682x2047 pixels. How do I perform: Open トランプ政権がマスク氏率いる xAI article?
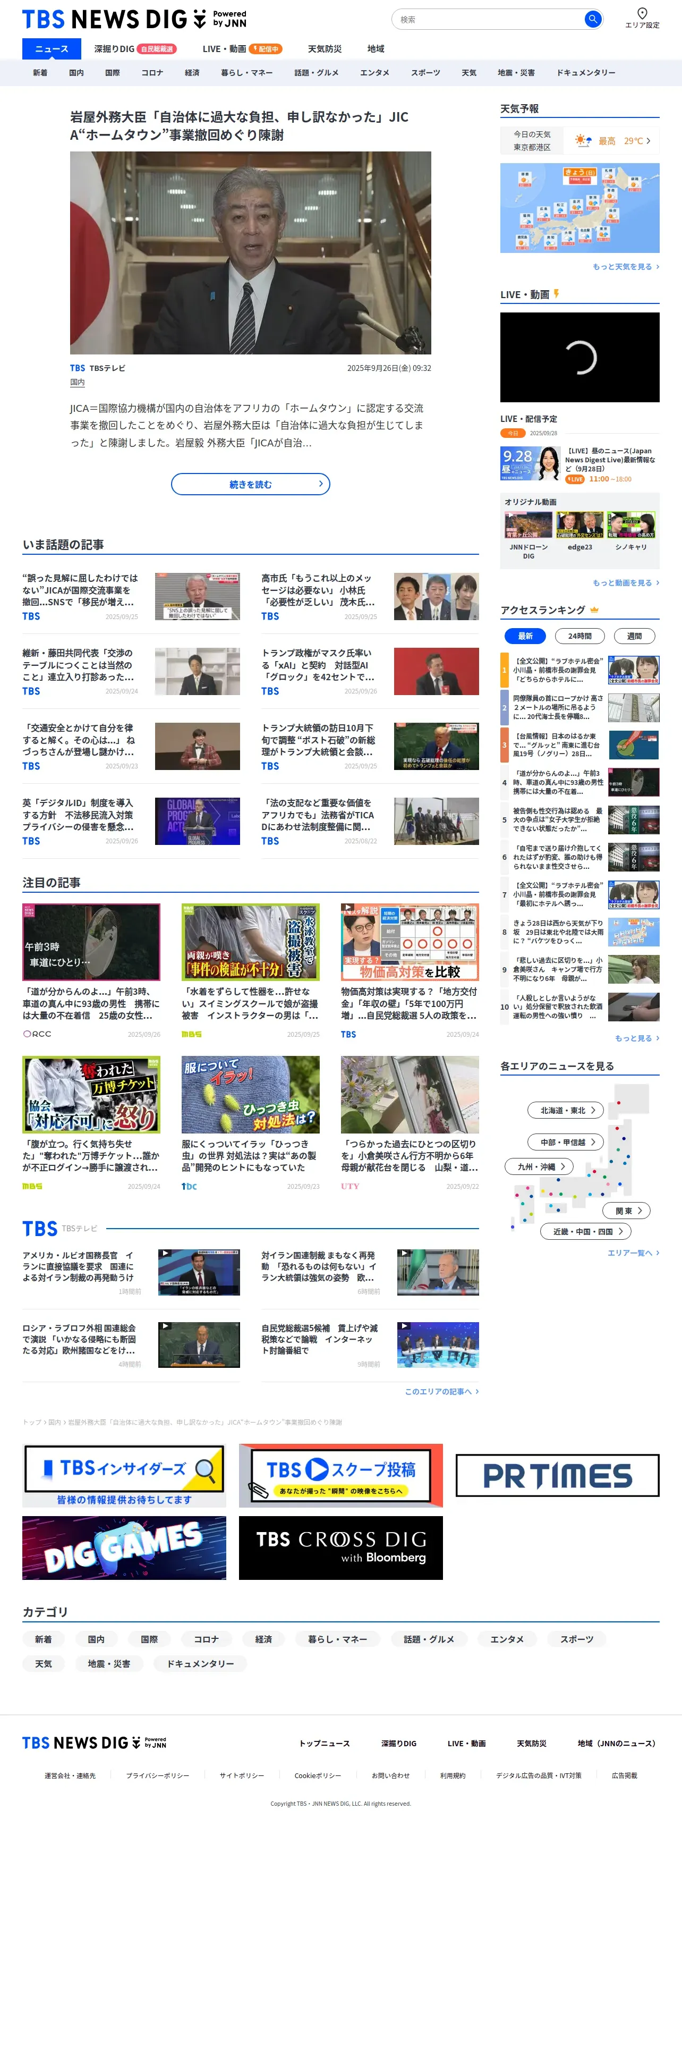[x=370, y=672]
